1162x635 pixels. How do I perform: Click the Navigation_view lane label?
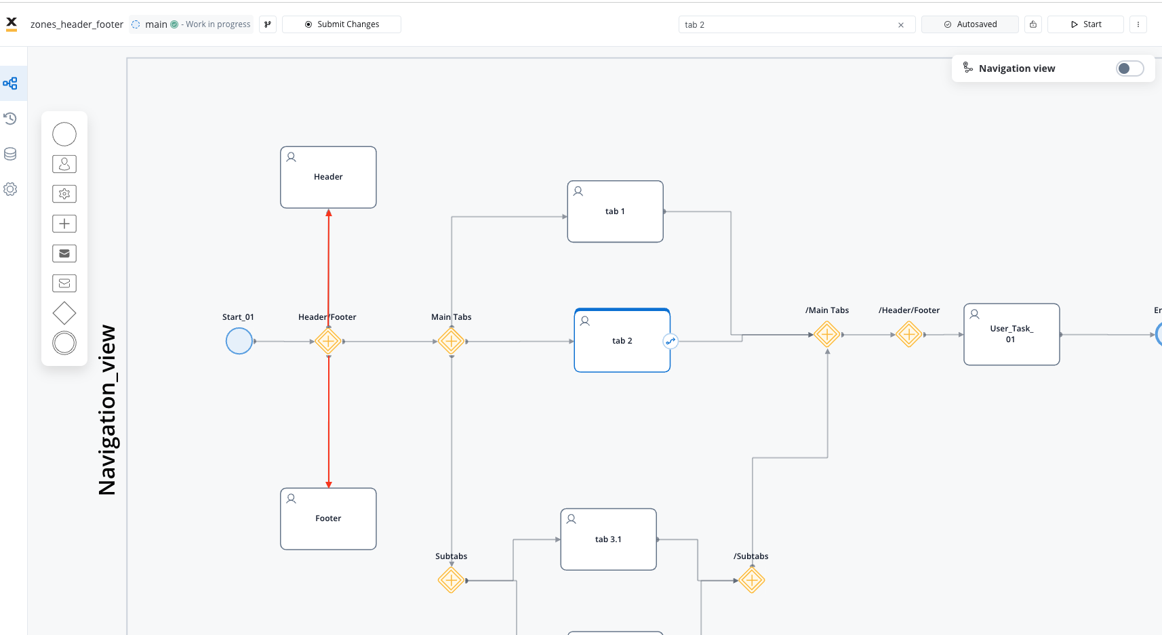tap(107, 410)
